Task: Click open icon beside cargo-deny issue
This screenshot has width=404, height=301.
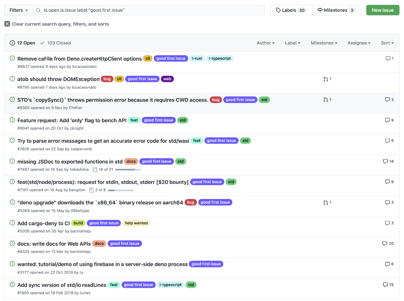Action: (x=12, y=223)
